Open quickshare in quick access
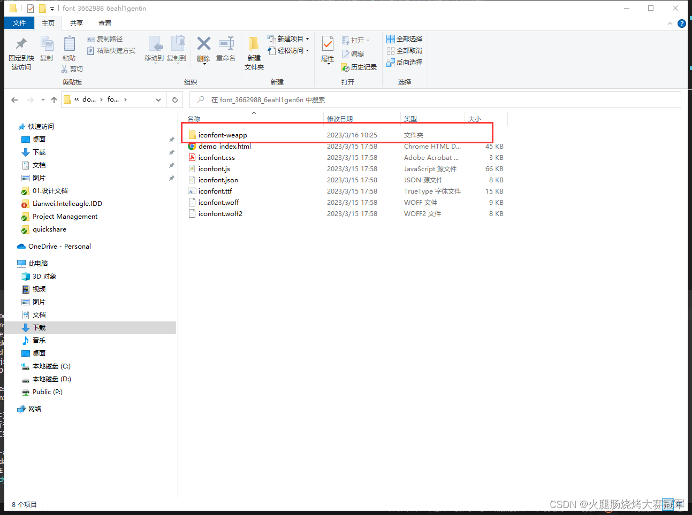The height and width of the screenshot is (515, 692). coord(49,229)
